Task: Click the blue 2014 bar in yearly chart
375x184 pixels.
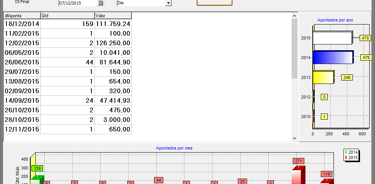Action: tap(332, 58)
